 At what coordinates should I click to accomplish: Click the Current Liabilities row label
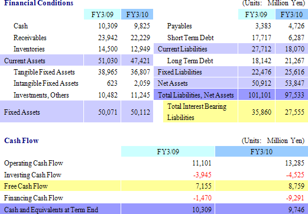pos(183,49)
